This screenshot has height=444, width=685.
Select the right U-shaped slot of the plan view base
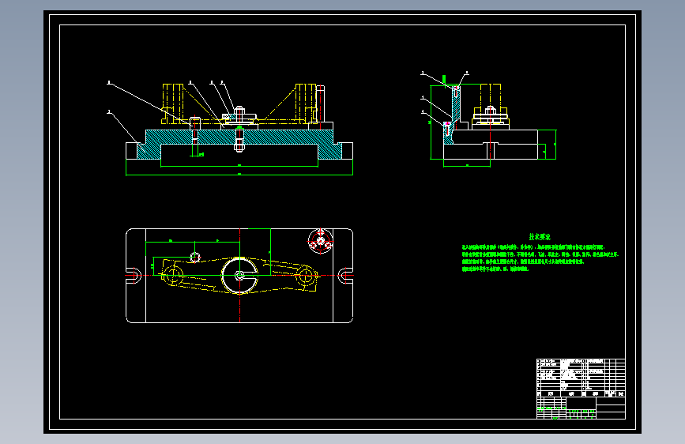tap(345, 276)
